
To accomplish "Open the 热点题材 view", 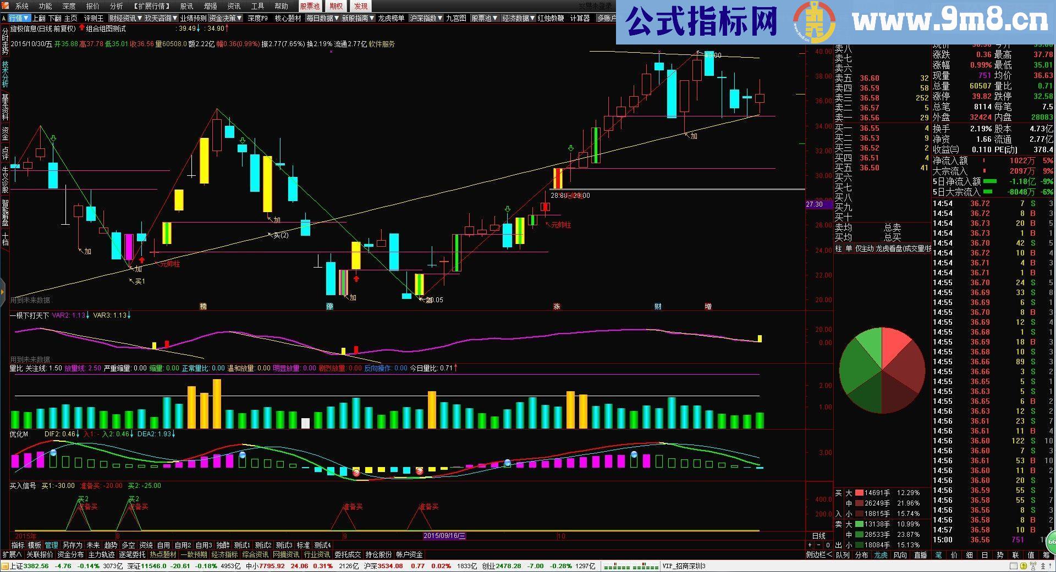I will pyautogui.click(x=163, y=554).
